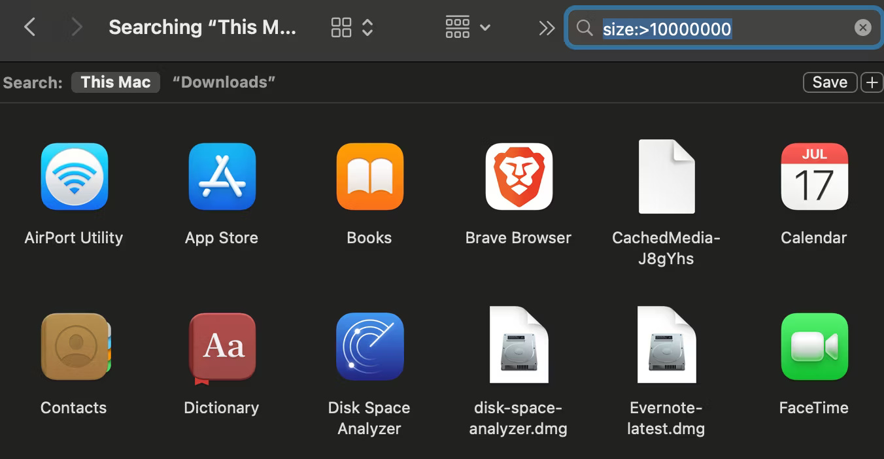Select the CachedMedia-J8gYhs file
The height and width of the screenshot is (459, 884).
pyautogui.click(x=666, y=177)
